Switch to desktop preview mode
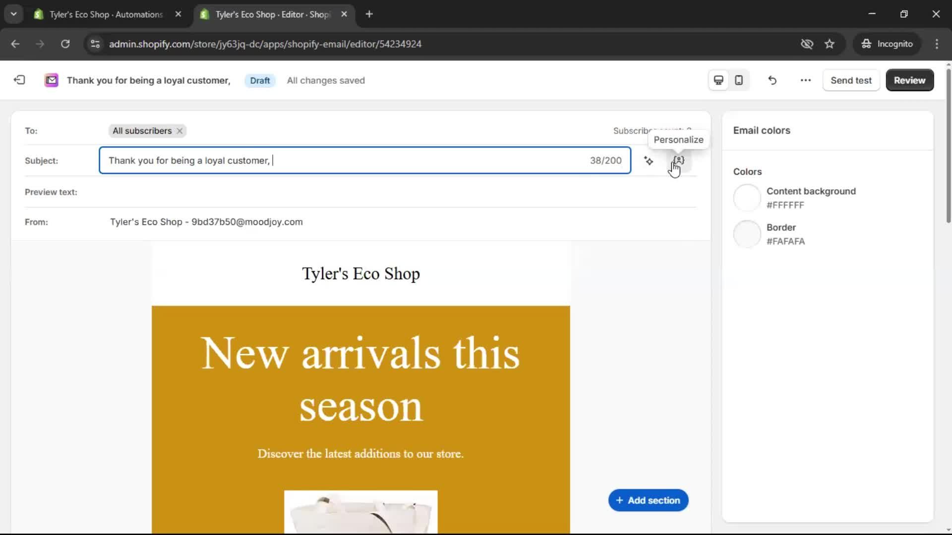 718,80
